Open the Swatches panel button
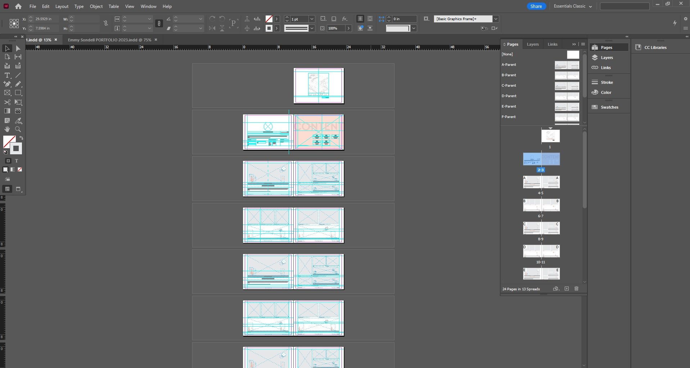 pyautogui.click(x=609, y=107)
